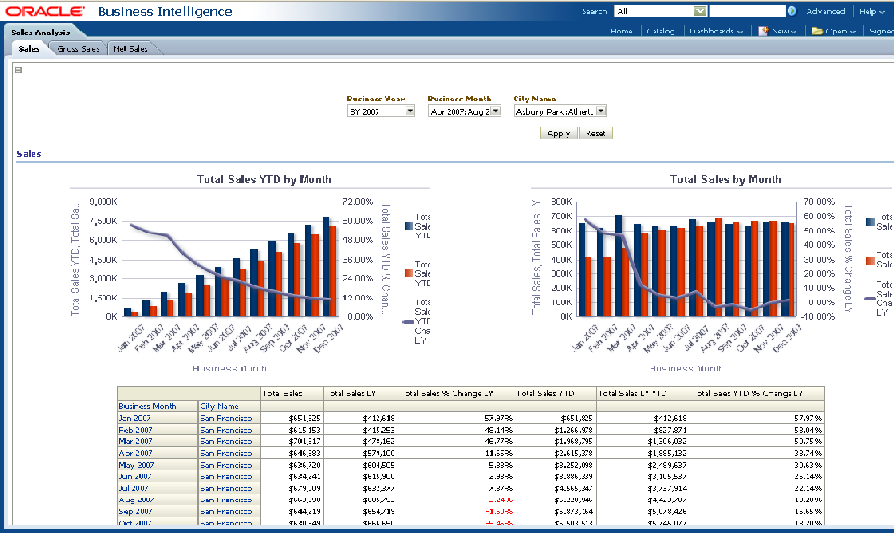This screenshot has width=894, height=533.
Task: Select the Sales Analysis dashboard tab
Action: 39,32
